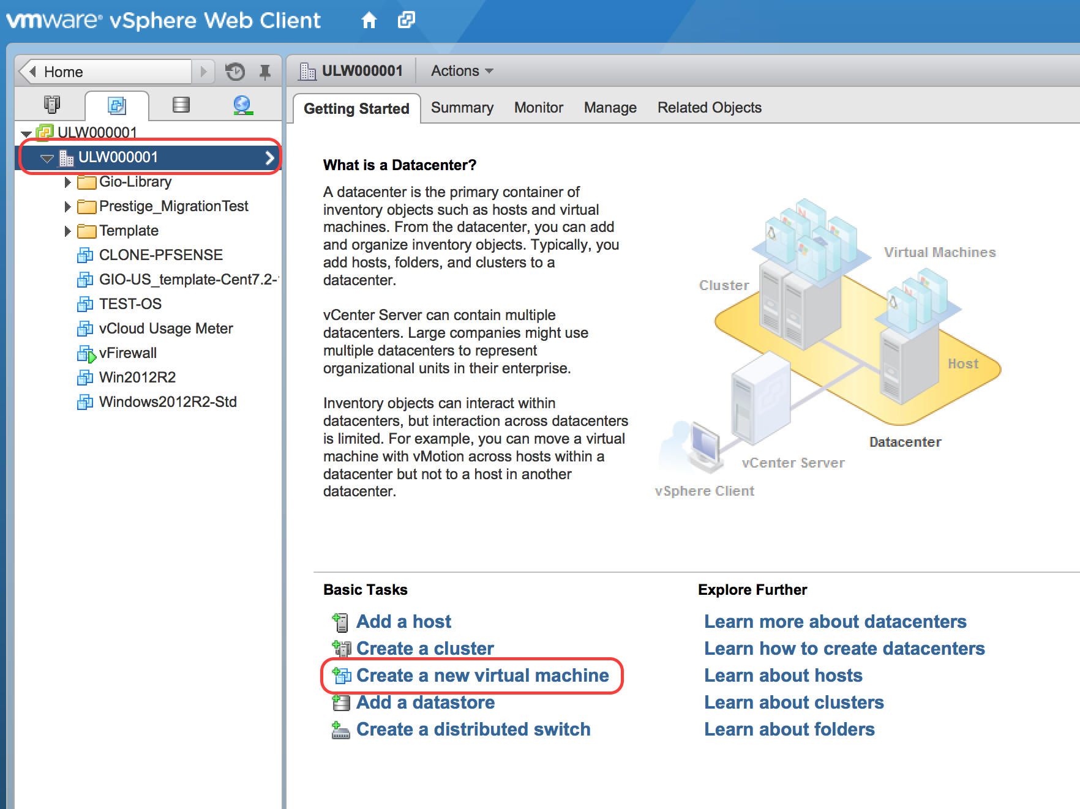Open the Related Objects tab
Viewport: 1080px width, 809px height.
point(710,108)
